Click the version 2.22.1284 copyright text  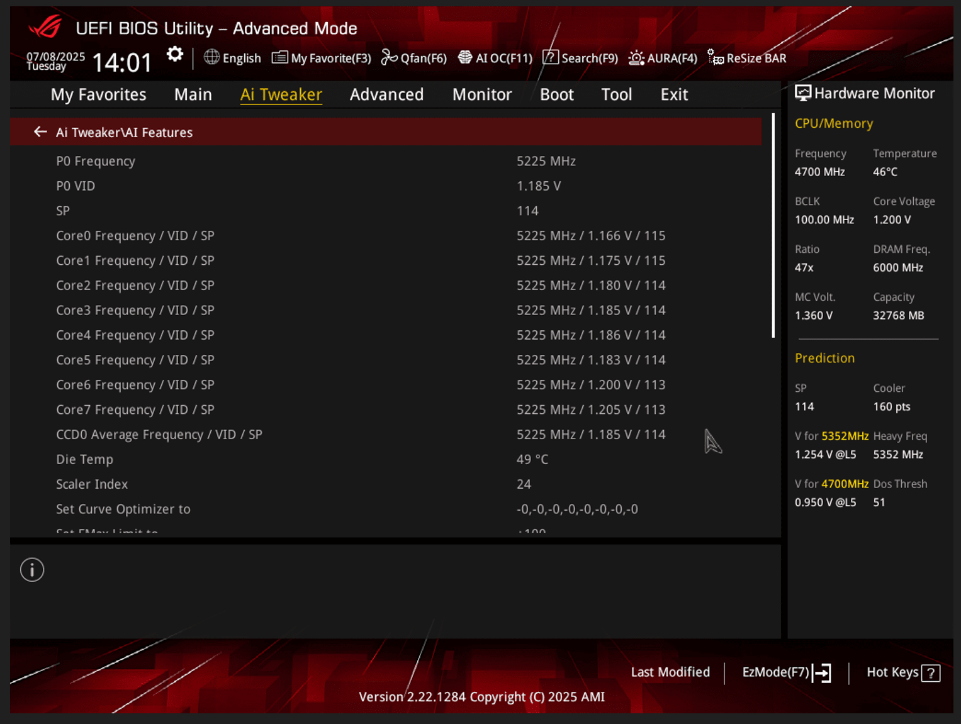coord(481,697)
